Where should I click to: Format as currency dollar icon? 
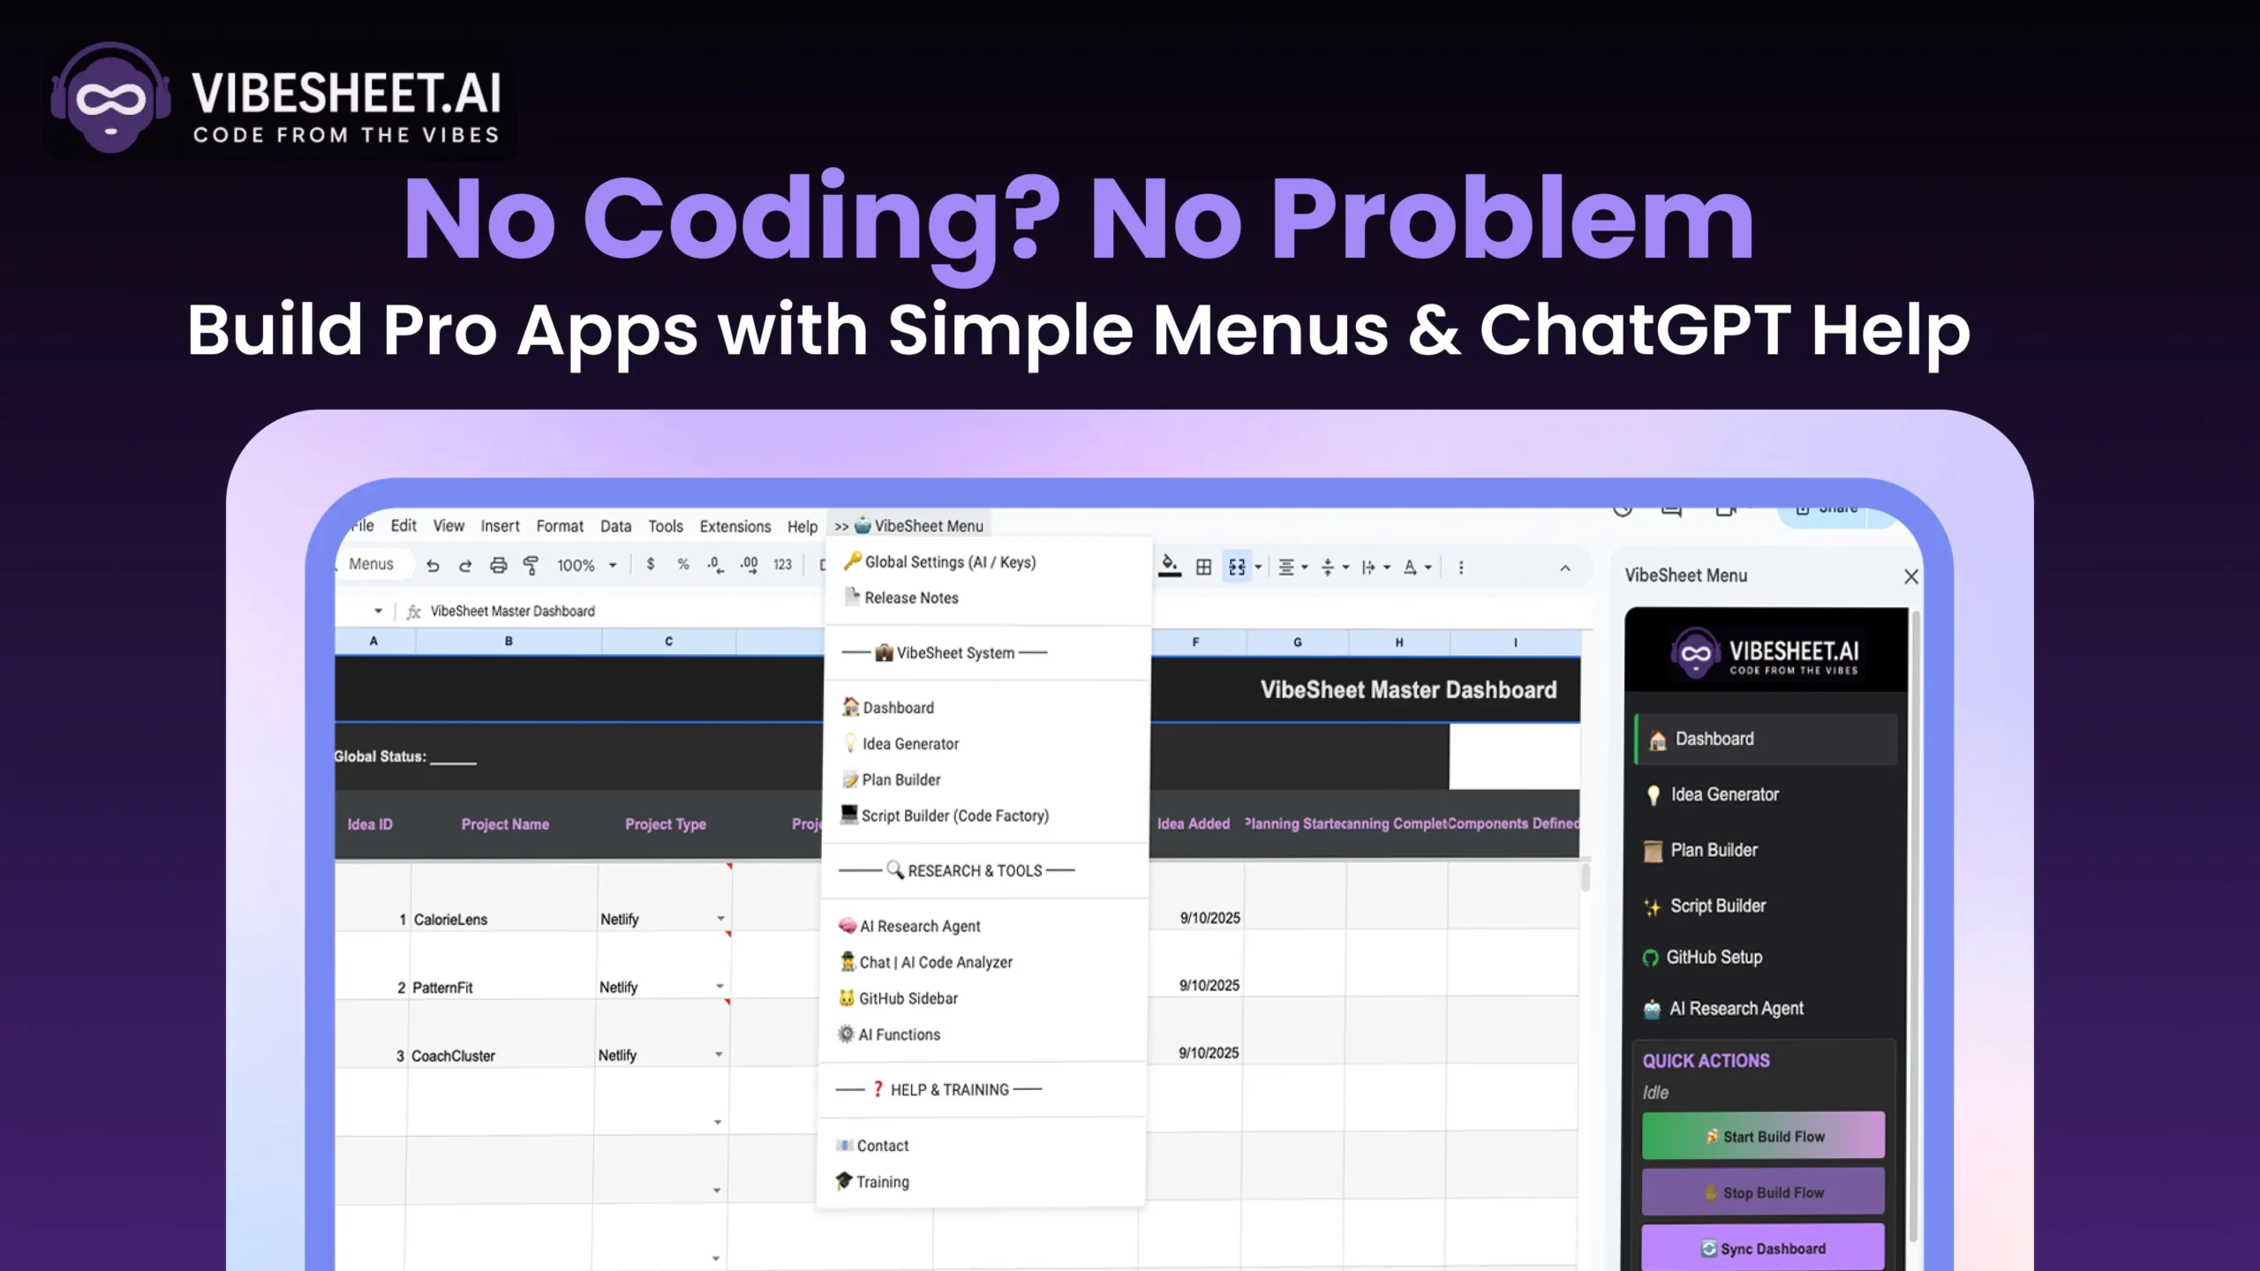pyautogui.click(x=651, y=564)
